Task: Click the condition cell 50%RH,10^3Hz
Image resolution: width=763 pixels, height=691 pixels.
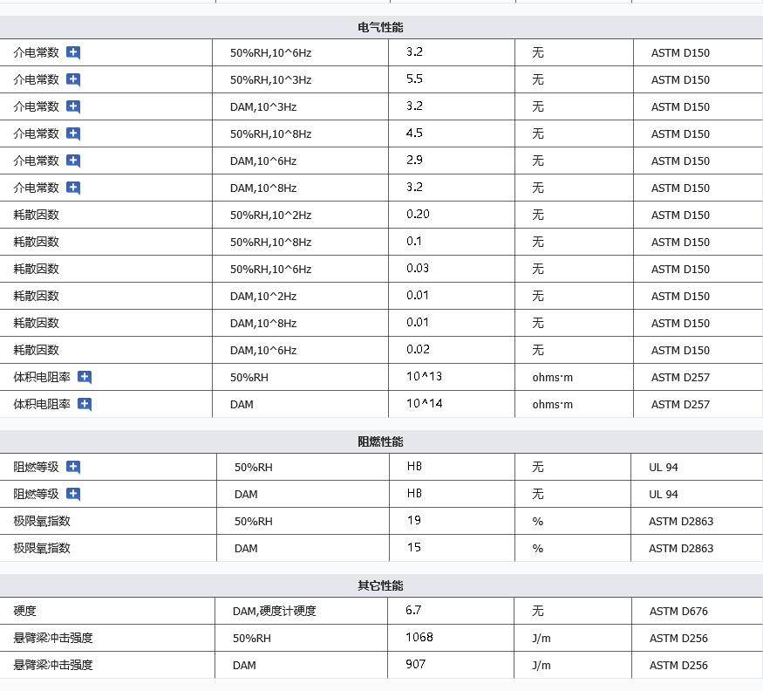Action: click(270, 80)
